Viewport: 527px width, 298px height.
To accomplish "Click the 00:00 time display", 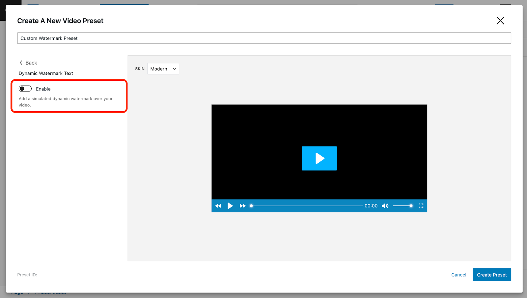I will click(371, 206).
